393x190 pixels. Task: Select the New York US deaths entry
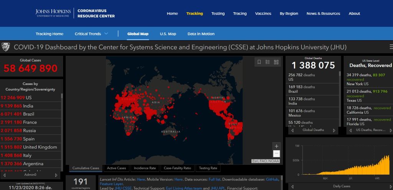pyautogui.click(x=368, y=79)
